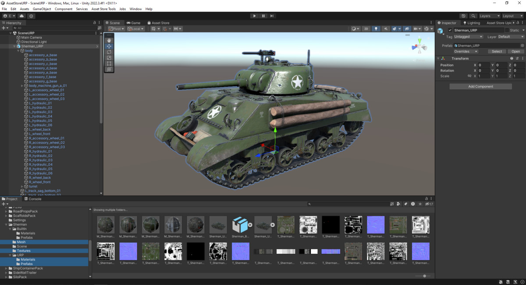Image resolution: width=526 pixels, height=285 pixels.
Task: Open the Transform component help icon
Action: tap(512, 58)
